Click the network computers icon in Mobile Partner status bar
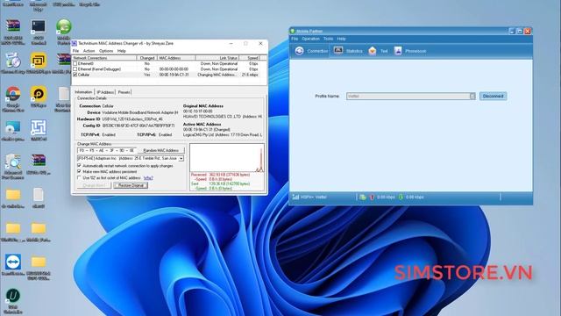Image resolution: width=561 pixels, height=316 pixels. 362,197
